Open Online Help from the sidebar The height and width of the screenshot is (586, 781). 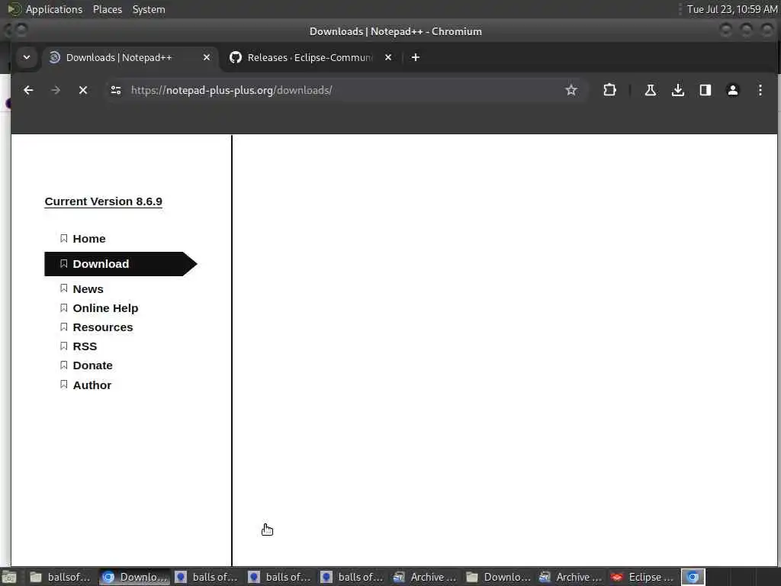105,308
